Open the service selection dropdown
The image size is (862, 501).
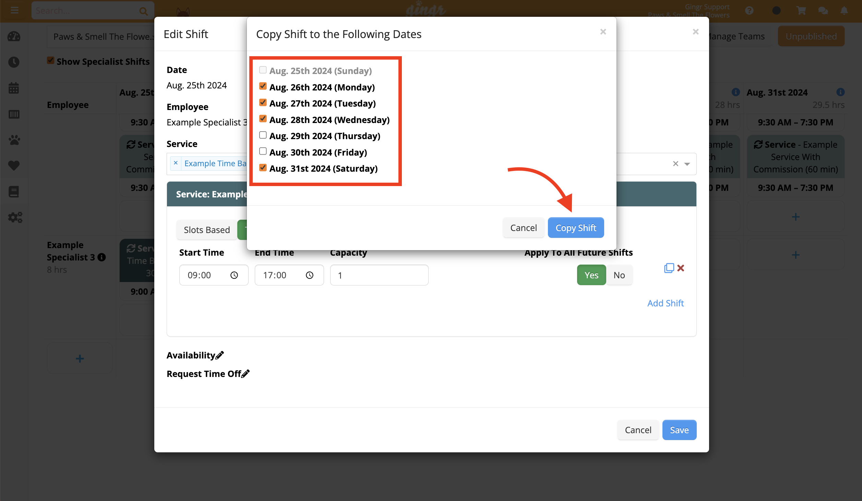(687, 164)
